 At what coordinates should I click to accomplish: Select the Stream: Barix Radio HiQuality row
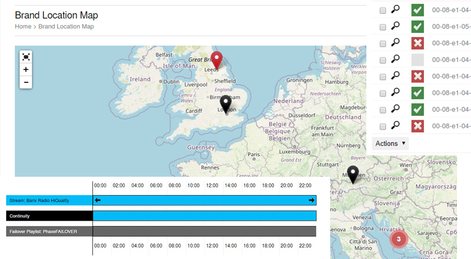(49, 201)
